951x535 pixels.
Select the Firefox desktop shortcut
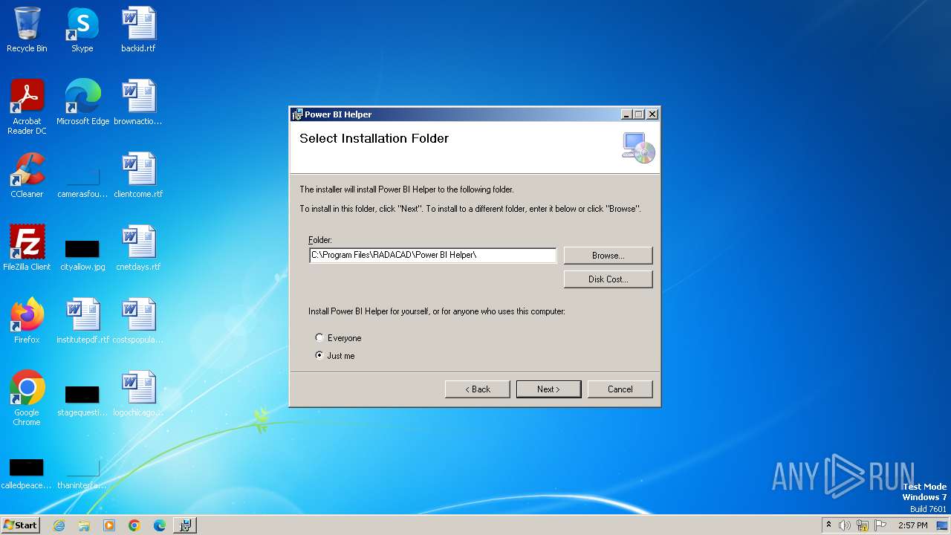[x=27, y=321]
